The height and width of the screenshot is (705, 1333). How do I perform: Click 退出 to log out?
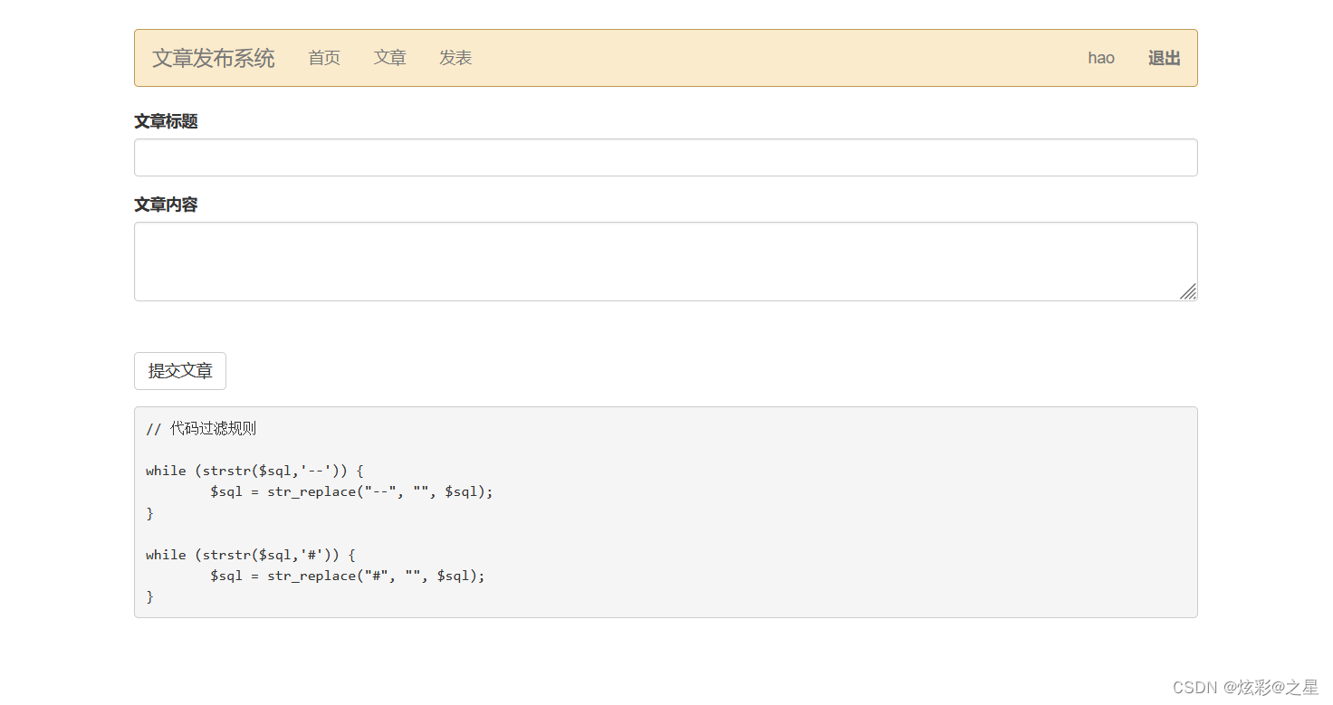point(1165,58)
